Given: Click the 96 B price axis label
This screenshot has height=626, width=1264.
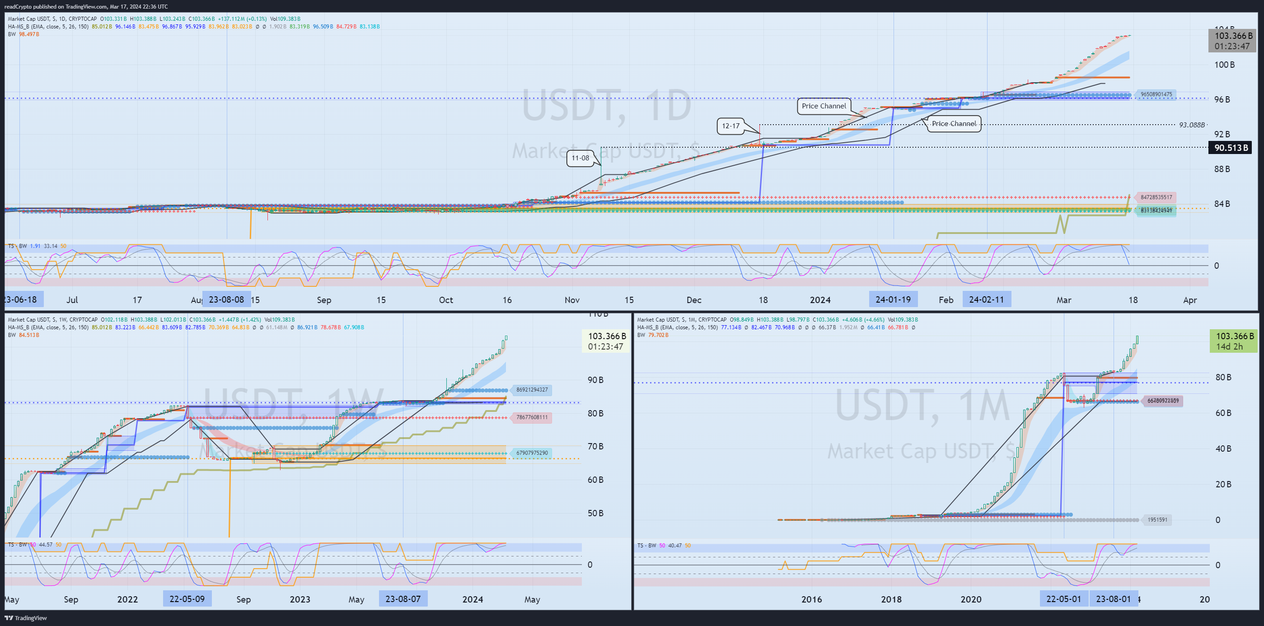Looking at the screenshot, I should click(1222, 99).
